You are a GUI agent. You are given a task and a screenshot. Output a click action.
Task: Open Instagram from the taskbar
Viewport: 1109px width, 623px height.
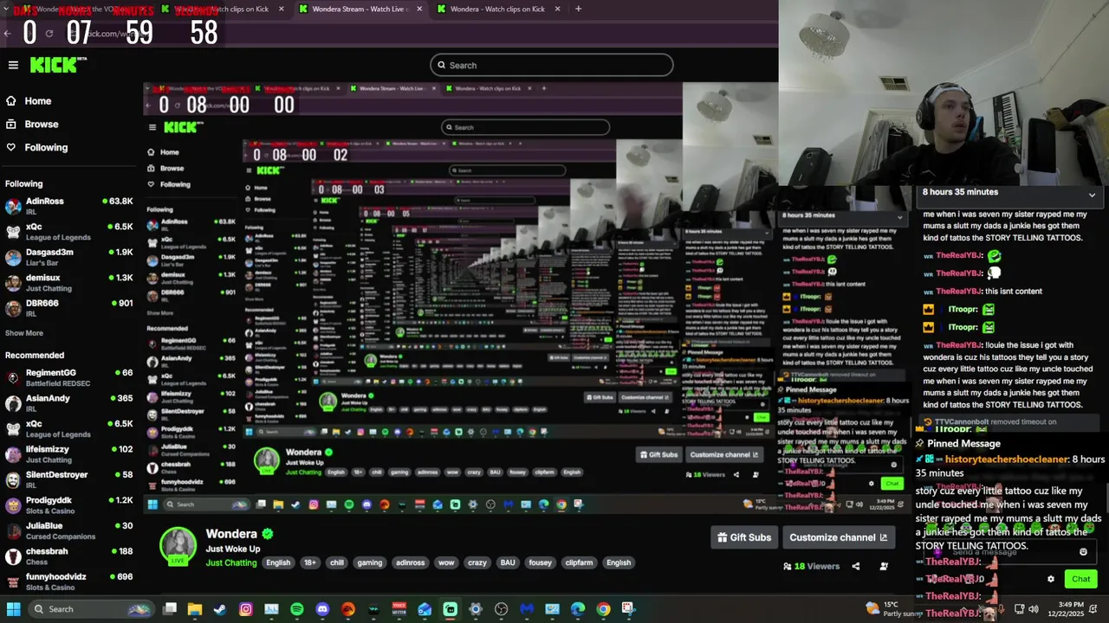[246, 609]
